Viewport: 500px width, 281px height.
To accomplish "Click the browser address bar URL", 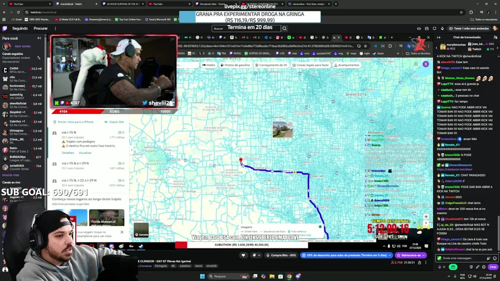I will pyautogui.click(x=43, y=12).
